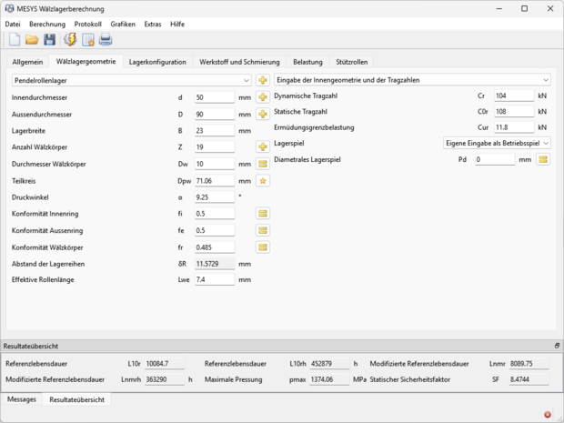This screenshot has width=564, height=423.
Task: Click the Anzahl Wälzkörper input field
Action: point(215,146)
